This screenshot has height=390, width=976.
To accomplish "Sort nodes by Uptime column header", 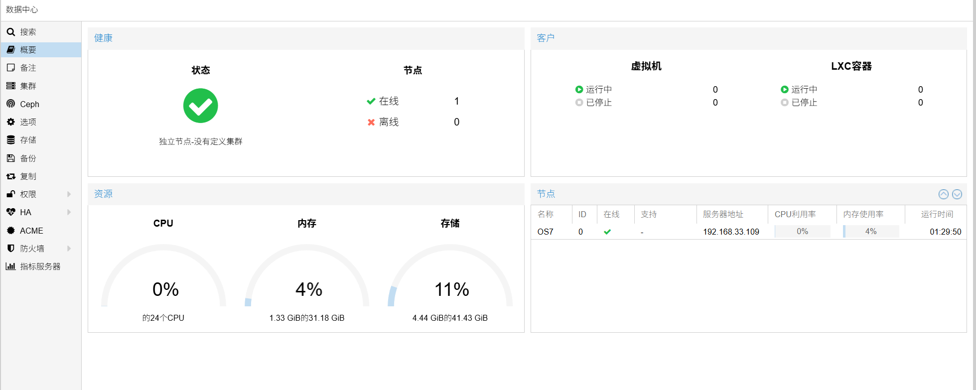I will click(x=937, y=214).
